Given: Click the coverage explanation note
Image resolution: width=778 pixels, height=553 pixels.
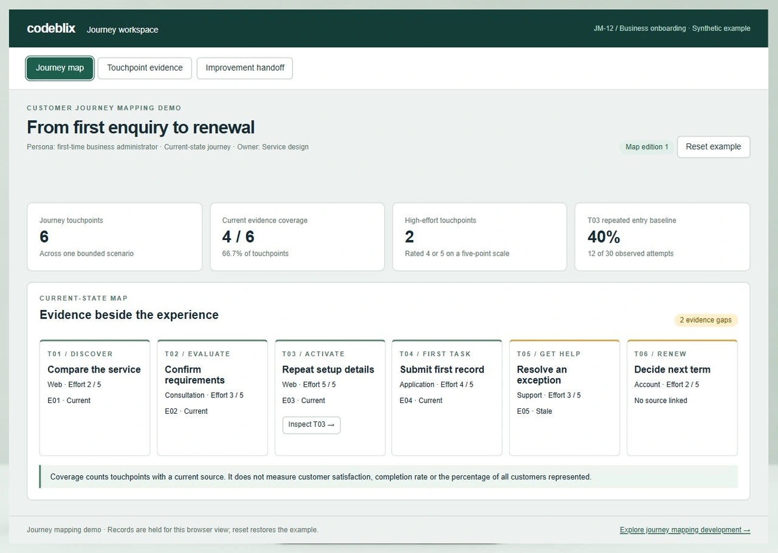Looking at the screenshot, I should point(389,477).
